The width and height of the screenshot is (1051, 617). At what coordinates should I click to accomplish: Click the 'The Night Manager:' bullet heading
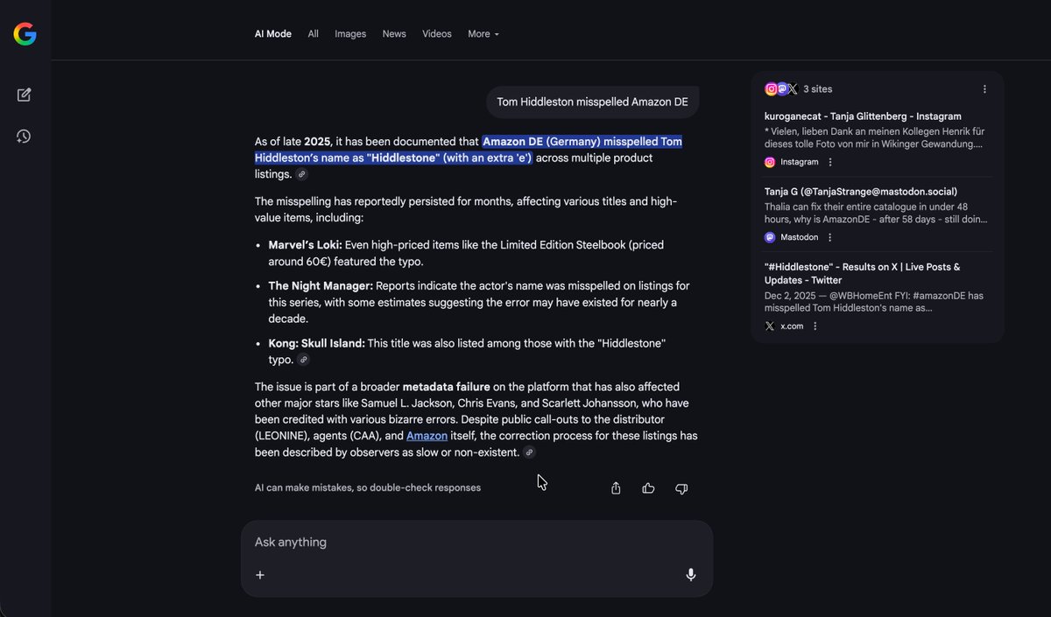pyautogui.click(x=321, y=286)
